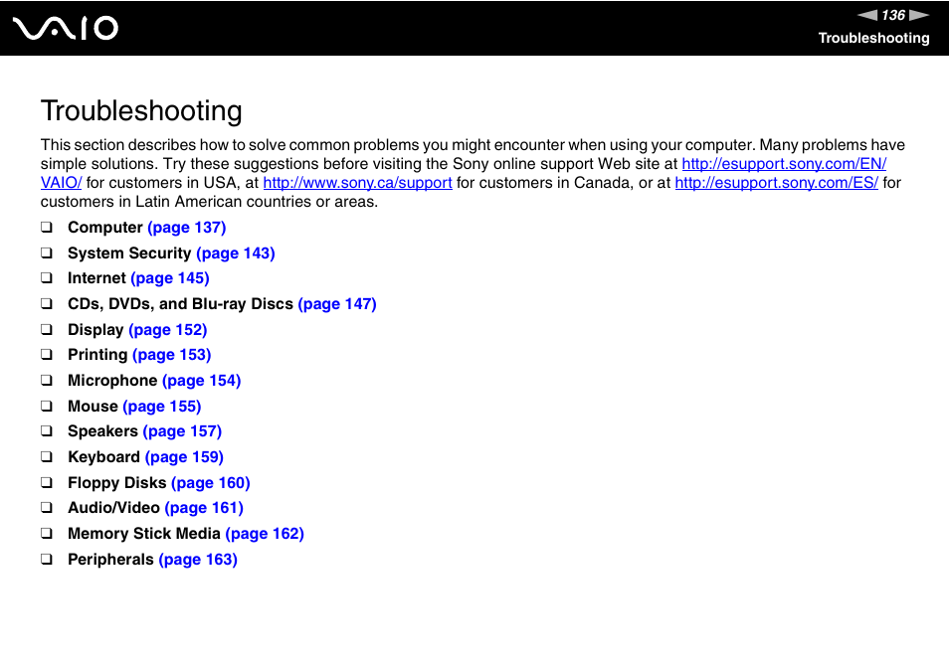Jump to Microphone section (page 154)
This screenshot has height=670, width=949.
click(202, 381)
